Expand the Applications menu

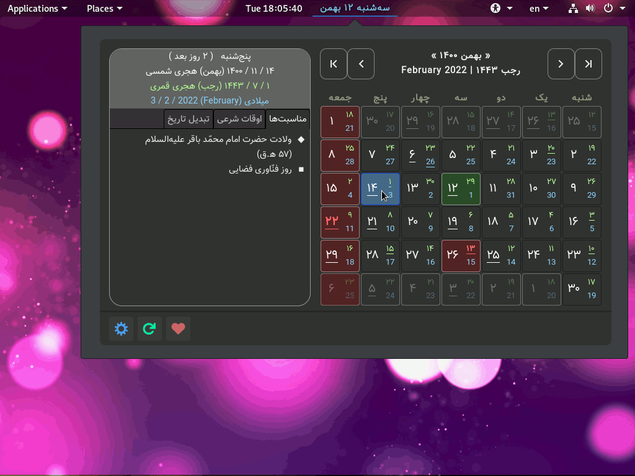coord(37,8)
